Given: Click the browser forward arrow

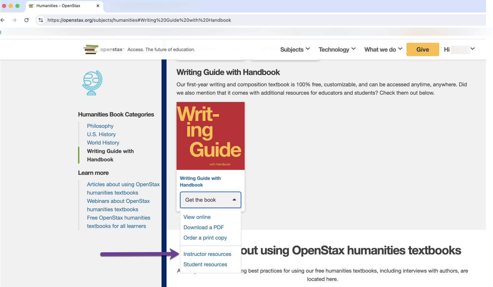Looking at the screenshot, I should (14, 20).
